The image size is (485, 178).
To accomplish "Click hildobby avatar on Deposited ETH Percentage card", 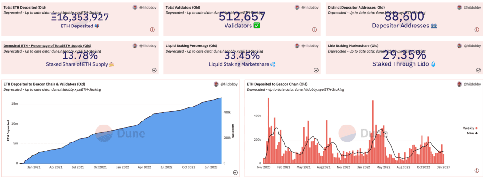I will [135, 46].
